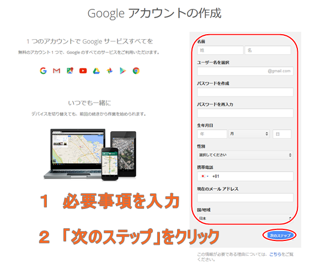This screenshot has height=263, width=331.
Task: Click the Chrome browser icon
Action: click(x=136, y=71)
